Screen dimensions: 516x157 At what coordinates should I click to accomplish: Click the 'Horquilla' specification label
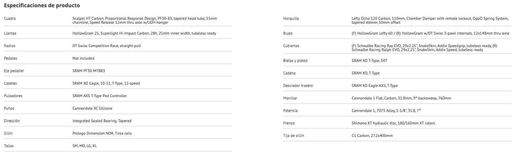click(x=291, y=18)
